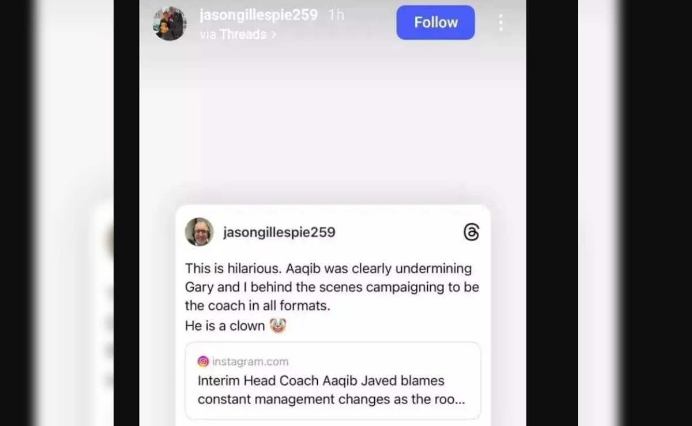Open the "via Threads" link
This screenshot has width=692, height=426.
pos(233,35)
